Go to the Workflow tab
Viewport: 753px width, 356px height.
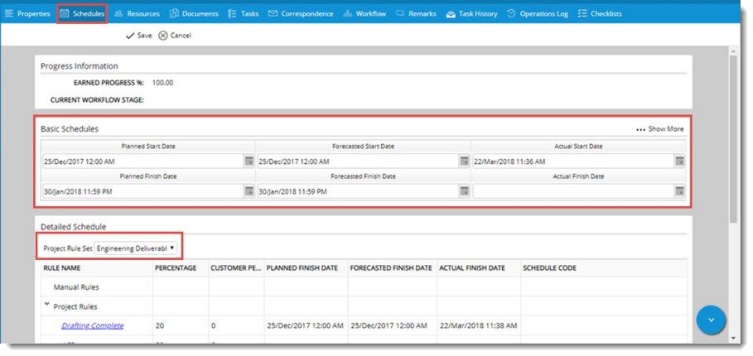[364, 13]
